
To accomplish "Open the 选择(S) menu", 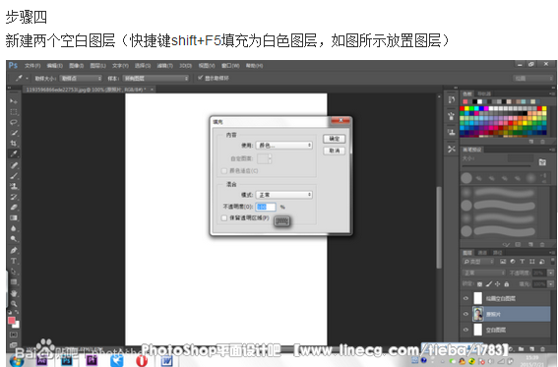I will point(143,66).
